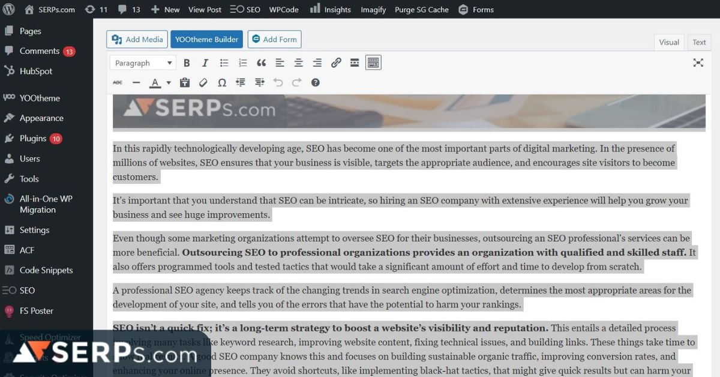The width and height of the screenshot is (720, 377).
Task: Click the bold "Outsourcing SEO to professional organizations" sentence
Action: point(434,253)
